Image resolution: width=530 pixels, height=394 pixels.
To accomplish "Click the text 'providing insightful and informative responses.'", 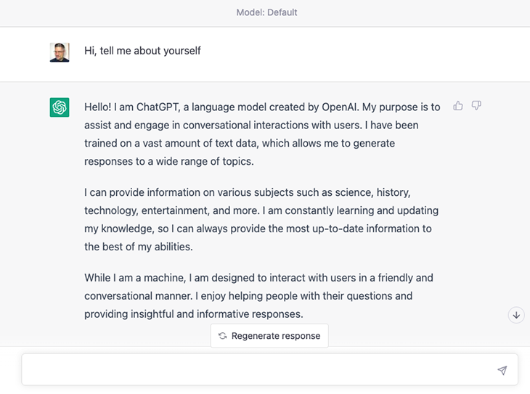I will [193, 314].
